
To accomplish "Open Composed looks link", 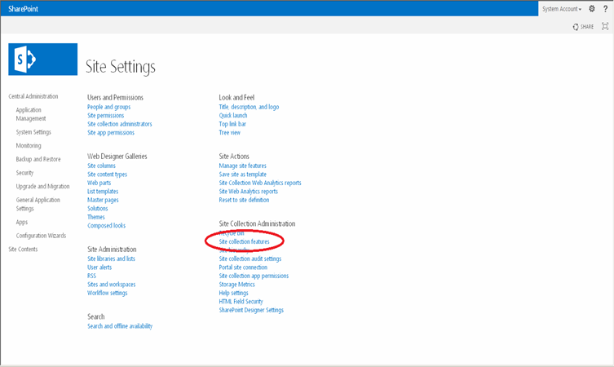I will click(106, 226).
